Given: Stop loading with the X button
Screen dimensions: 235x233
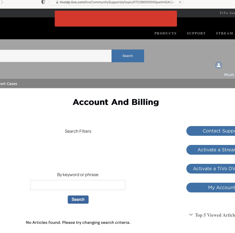Looking at the screenshot, I should (180, 2).
